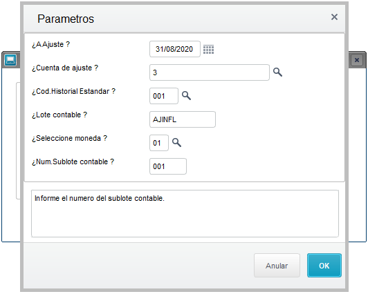This screenshot has width=368, height=294.
Task: Confirm parameters with the OK button
Action: [324, 266]
